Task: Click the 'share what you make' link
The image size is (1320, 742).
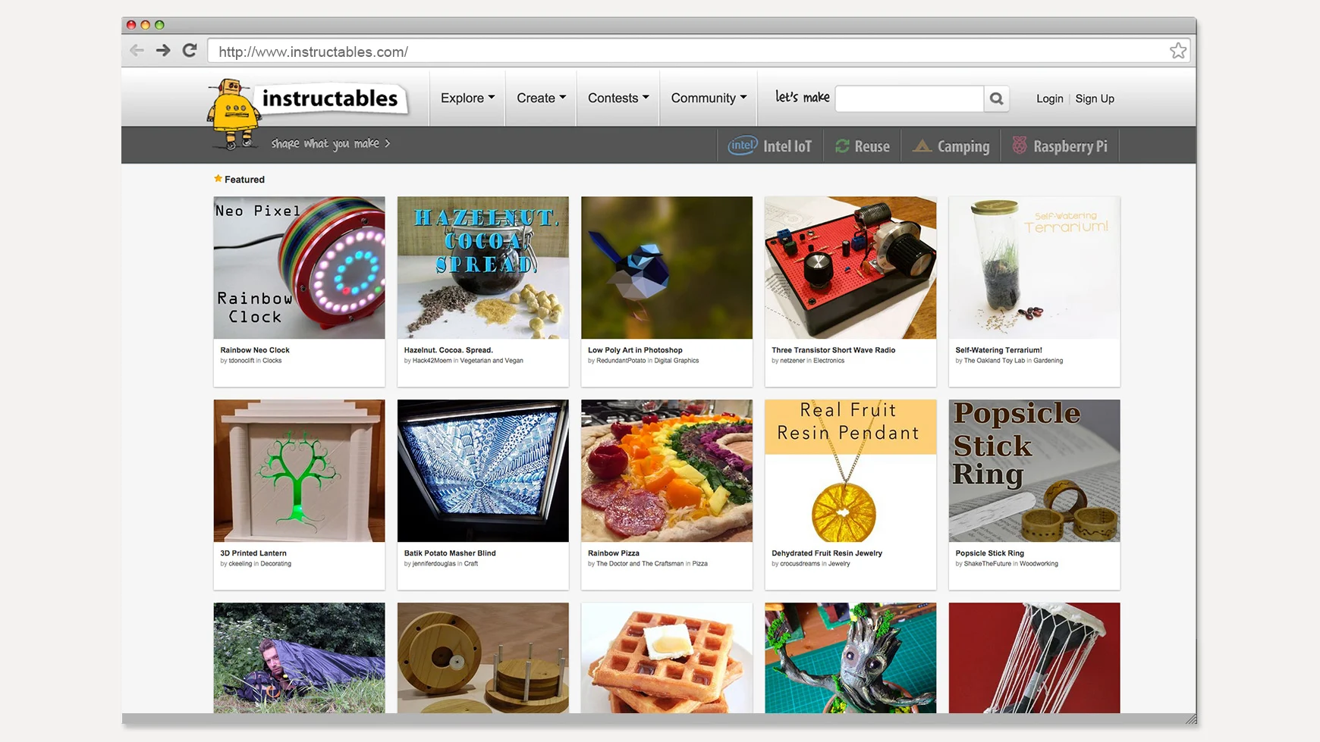Action: coord(331,143)
